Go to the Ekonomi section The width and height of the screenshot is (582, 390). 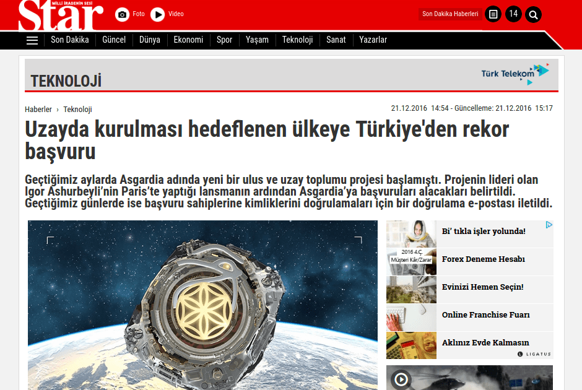point(188,40)
